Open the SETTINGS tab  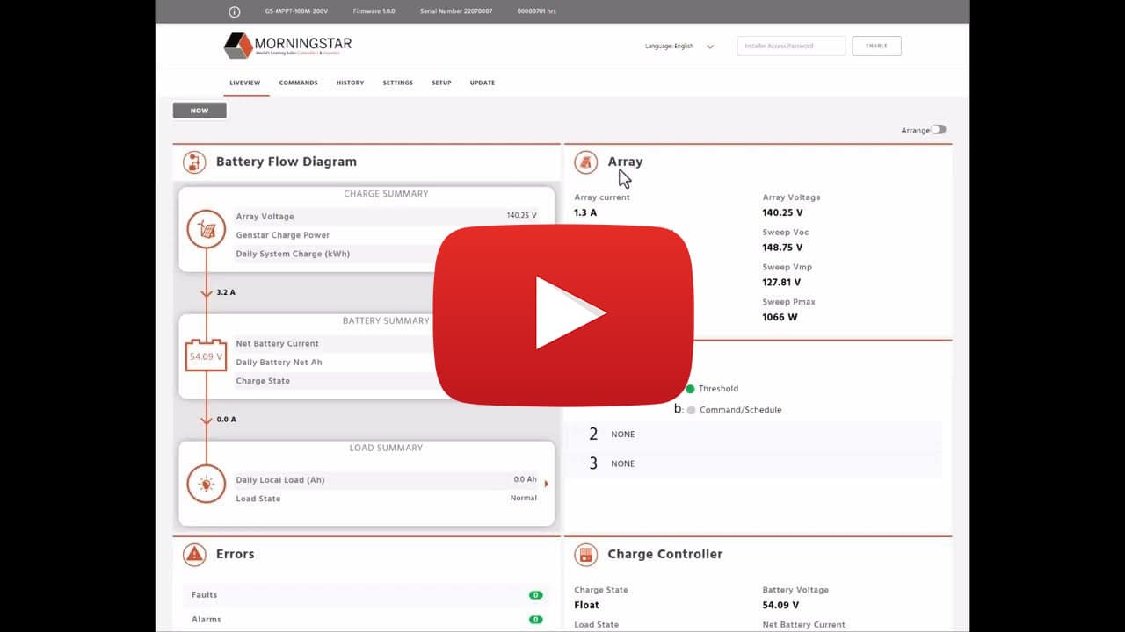(398, 83)
